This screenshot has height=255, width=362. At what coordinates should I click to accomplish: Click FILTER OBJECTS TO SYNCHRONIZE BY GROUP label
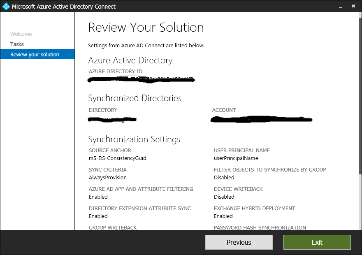(270, 169)
